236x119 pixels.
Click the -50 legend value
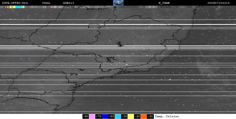[124, 116]
